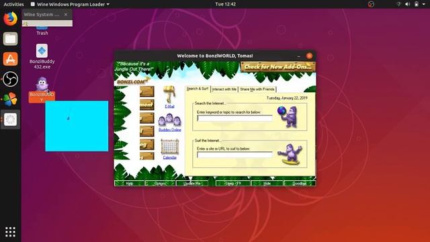Show all applications grid
This screenshot has height=242, width=430.
11,232
